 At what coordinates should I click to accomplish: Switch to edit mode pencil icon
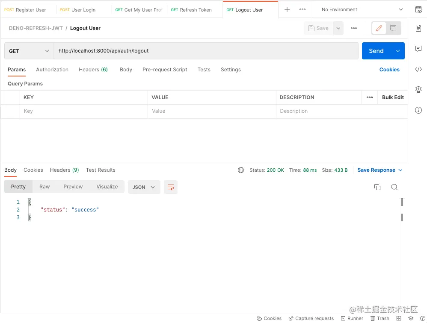pyautogui.click(x=379, y=28)
